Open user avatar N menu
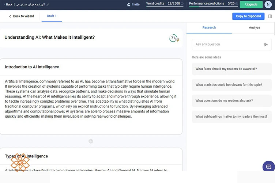 [268, 4]
